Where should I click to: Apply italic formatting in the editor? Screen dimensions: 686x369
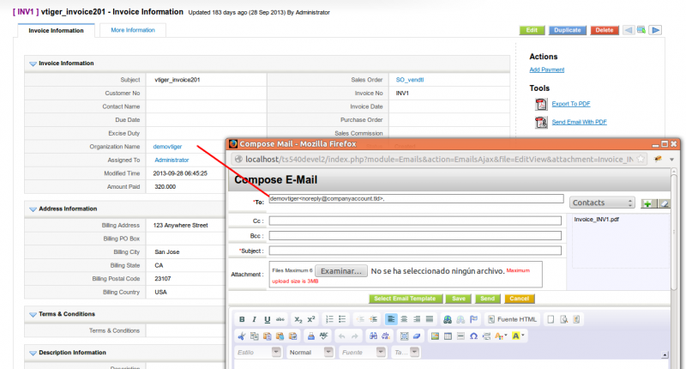click(255, 319)
